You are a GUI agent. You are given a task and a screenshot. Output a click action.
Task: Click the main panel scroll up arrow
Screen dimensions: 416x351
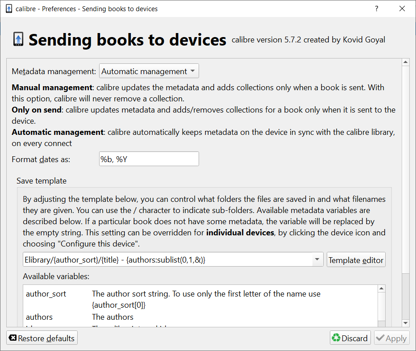point(406,63)
